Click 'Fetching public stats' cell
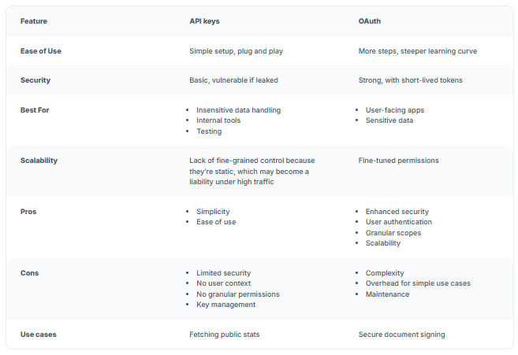518x355 pixels. pos(224,335)
